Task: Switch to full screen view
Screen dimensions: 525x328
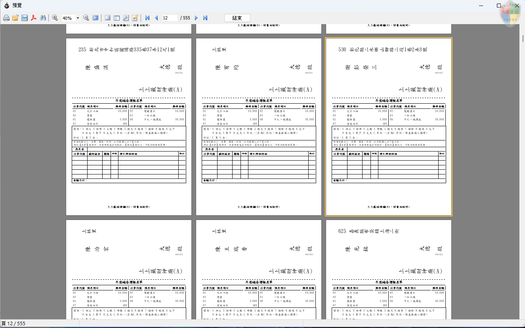Action: (95, 18)
